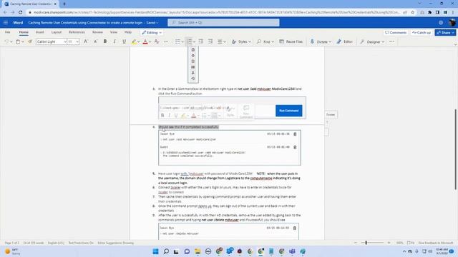Screen dimensions: 458x257
Task: Open a new browser tab
Action: (x=64, y=4)
